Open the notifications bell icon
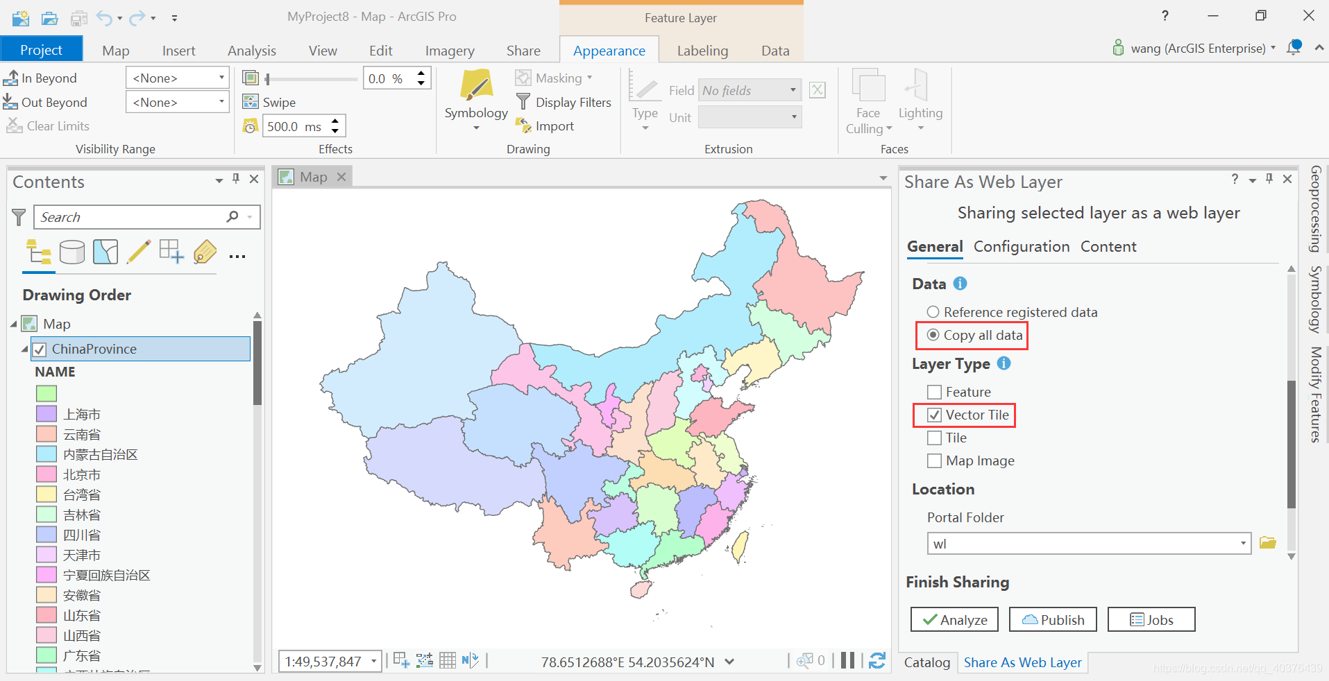This screenshot has height=681, width=1329. tap(1294, 48)
